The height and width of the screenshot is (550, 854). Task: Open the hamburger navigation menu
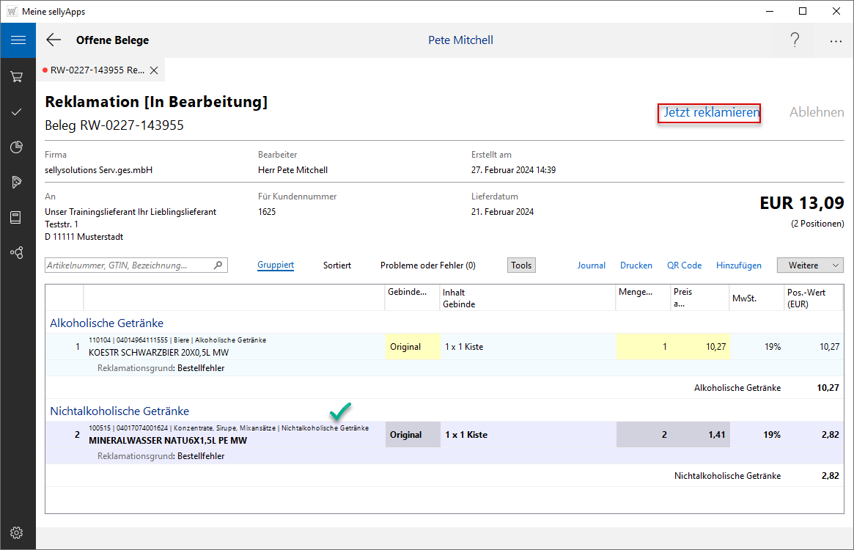[18, 40]
